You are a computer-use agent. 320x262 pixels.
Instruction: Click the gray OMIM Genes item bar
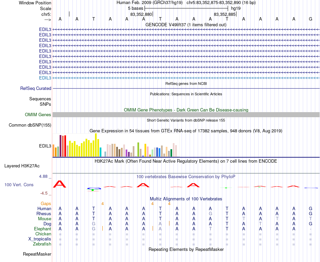click(186, 115)
